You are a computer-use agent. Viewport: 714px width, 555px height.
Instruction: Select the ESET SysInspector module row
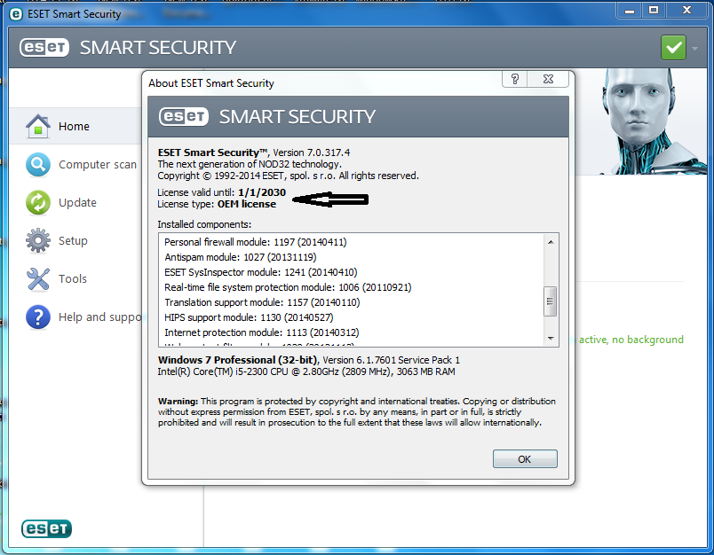click(261, 272)
